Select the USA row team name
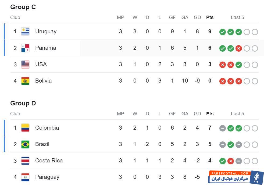This screenshot has width=264, height=185. click(41, 65)
